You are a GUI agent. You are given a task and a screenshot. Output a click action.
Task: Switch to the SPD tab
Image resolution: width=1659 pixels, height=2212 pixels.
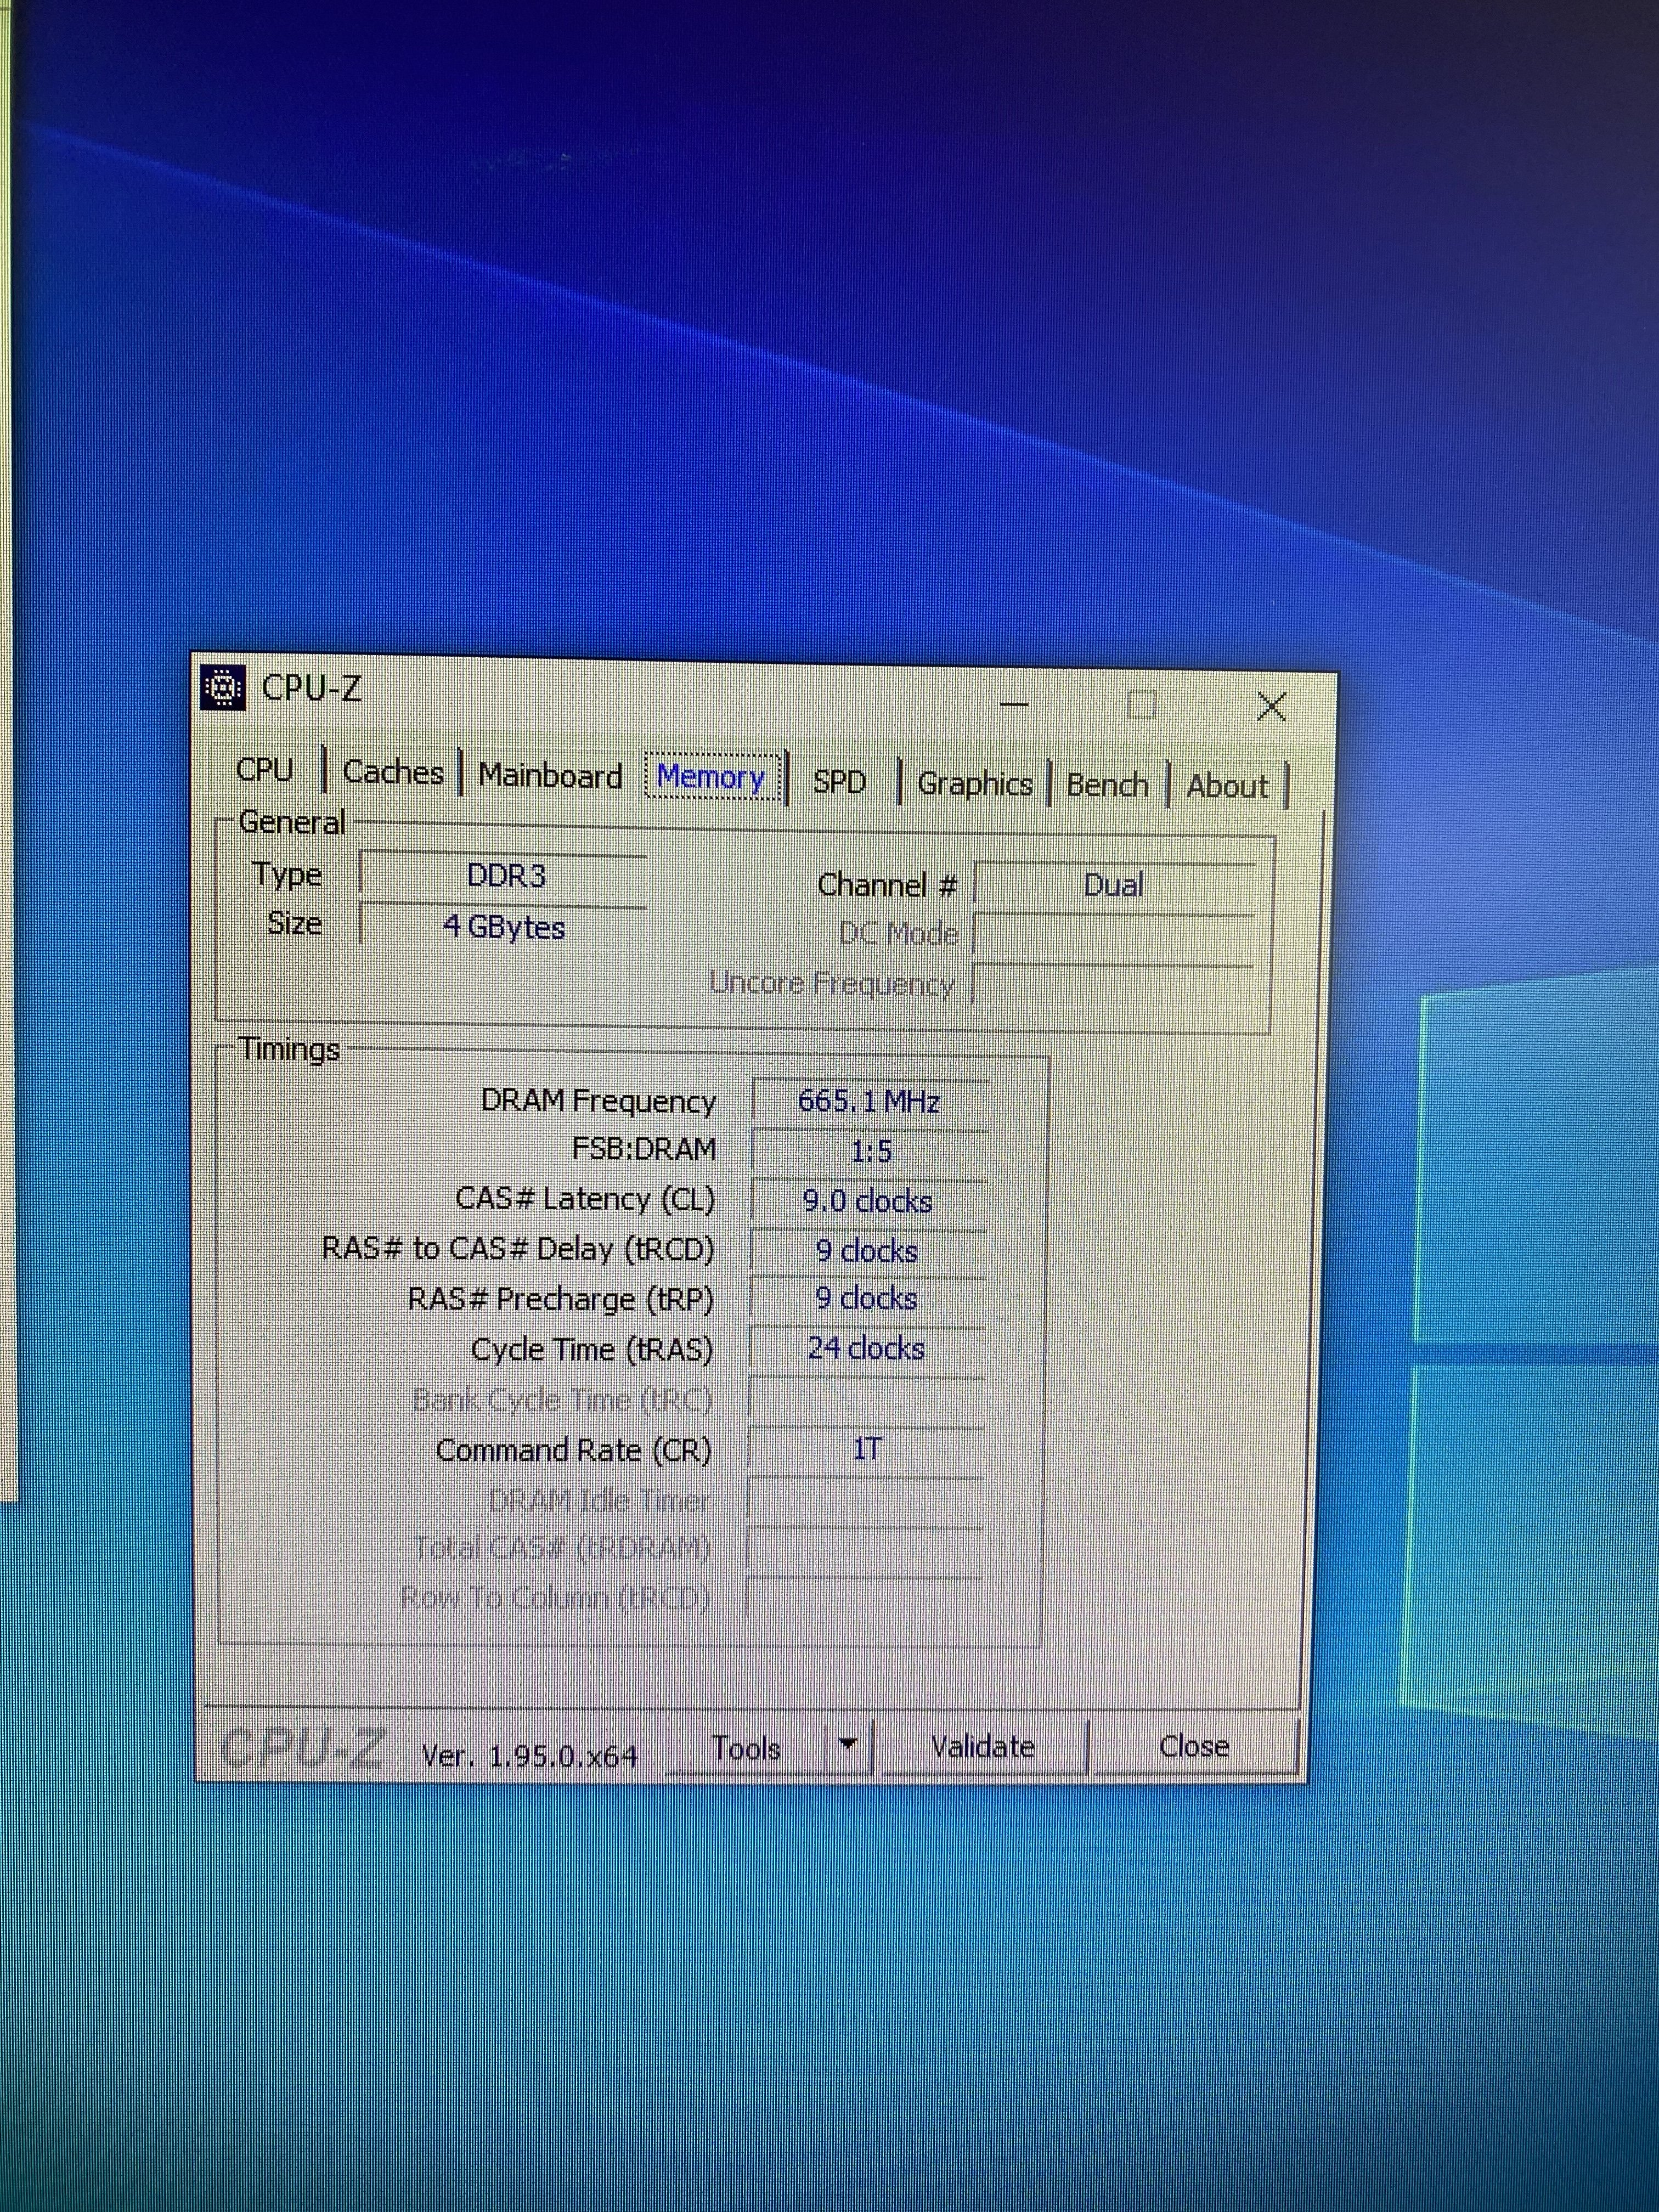[839, 782]
